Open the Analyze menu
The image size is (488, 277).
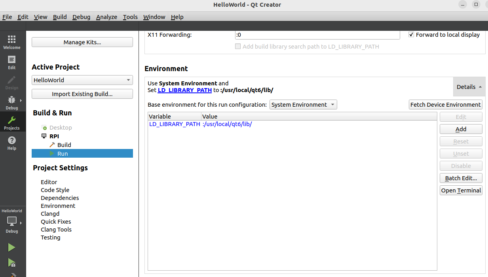(106, 17)
